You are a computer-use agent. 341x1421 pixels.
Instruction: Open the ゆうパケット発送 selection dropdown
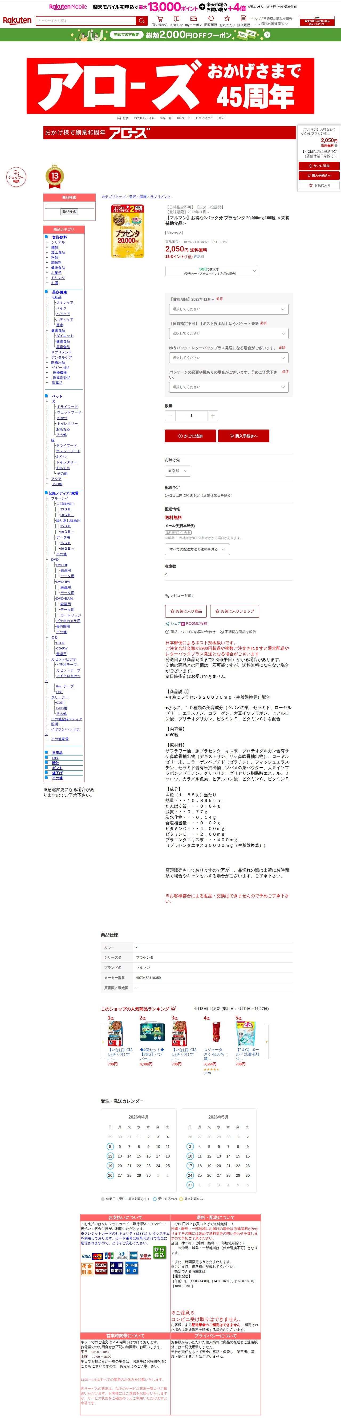[229, 334]
